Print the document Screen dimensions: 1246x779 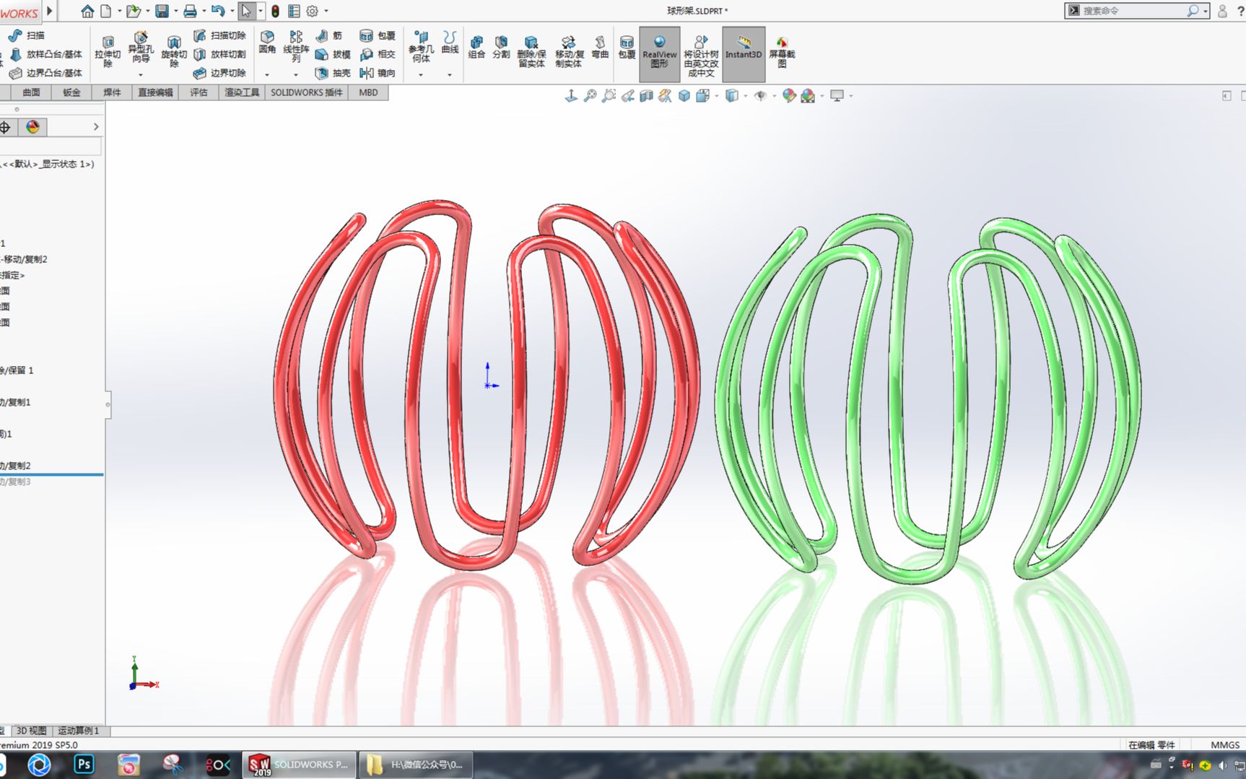pos(190,11)
